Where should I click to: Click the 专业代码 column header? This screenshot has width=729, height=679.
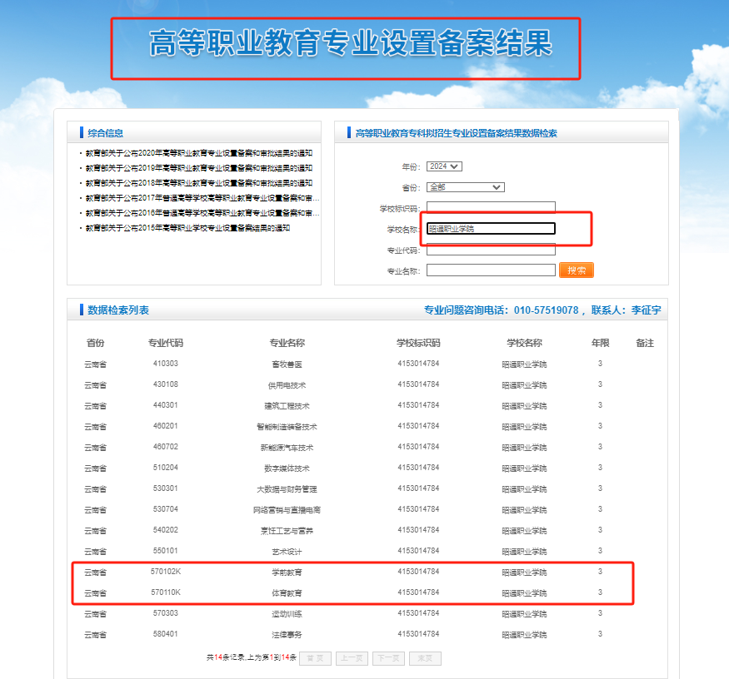165,343
